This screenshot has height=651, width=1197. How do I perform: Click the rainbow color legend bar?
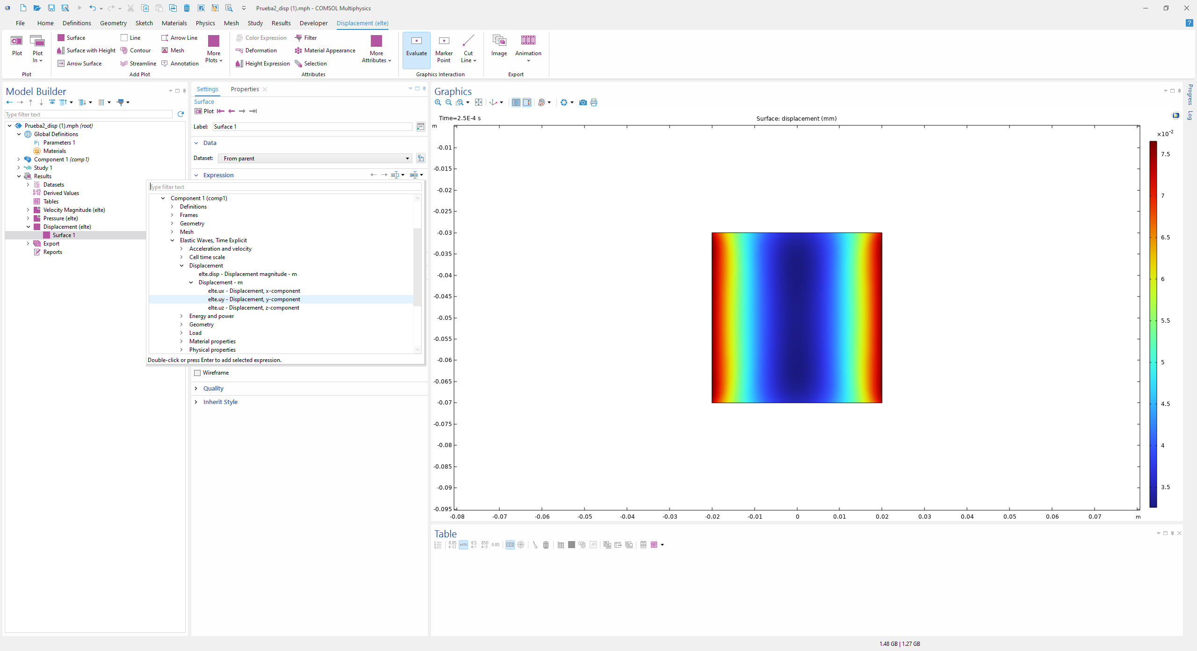click(1153, 324)
